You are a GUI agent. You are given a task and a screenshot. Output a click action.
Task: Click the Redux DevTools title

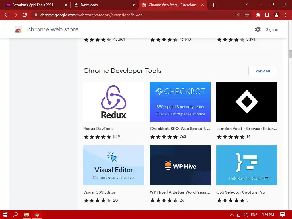[98, 129]
